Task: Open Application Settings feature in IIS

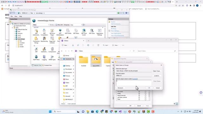Action: [100, 32]
